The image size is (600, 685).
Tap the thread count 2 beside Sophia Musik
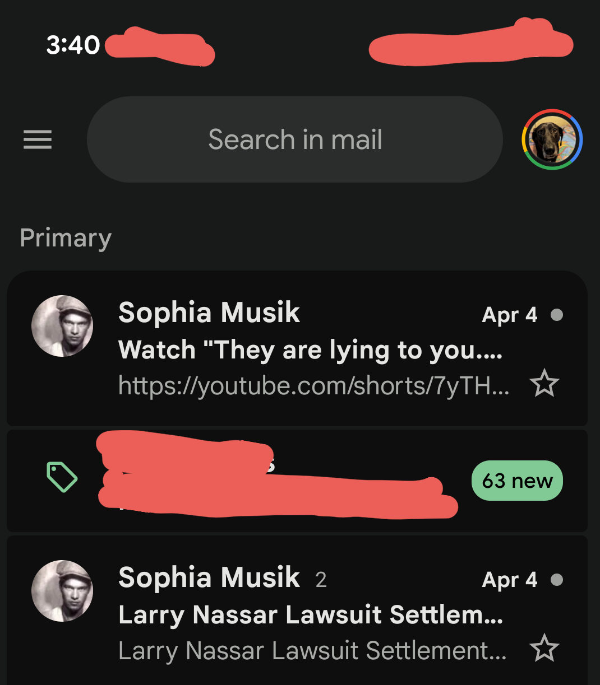click(x=321, y=580)
